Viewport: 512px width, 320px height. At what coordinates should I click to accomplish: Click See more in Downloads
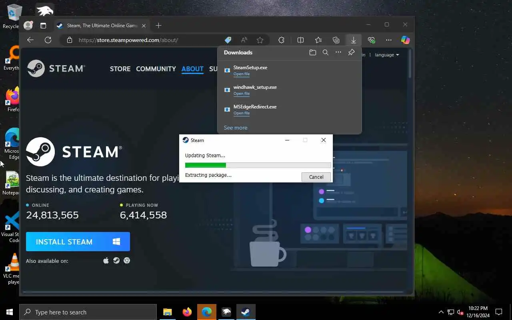236,128
